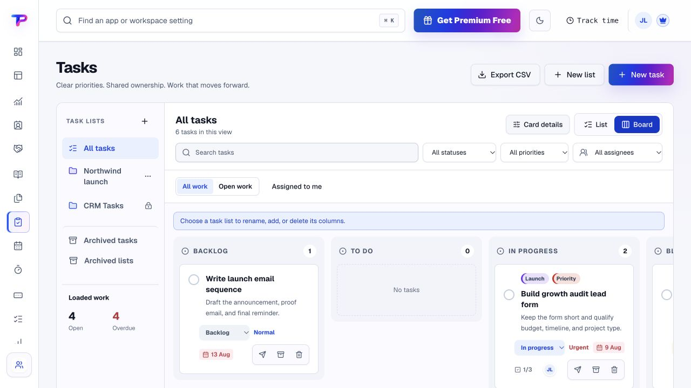Viewport: 691px width, 388px height.
Task: Click the Search tasks input field
Action: 297,153
